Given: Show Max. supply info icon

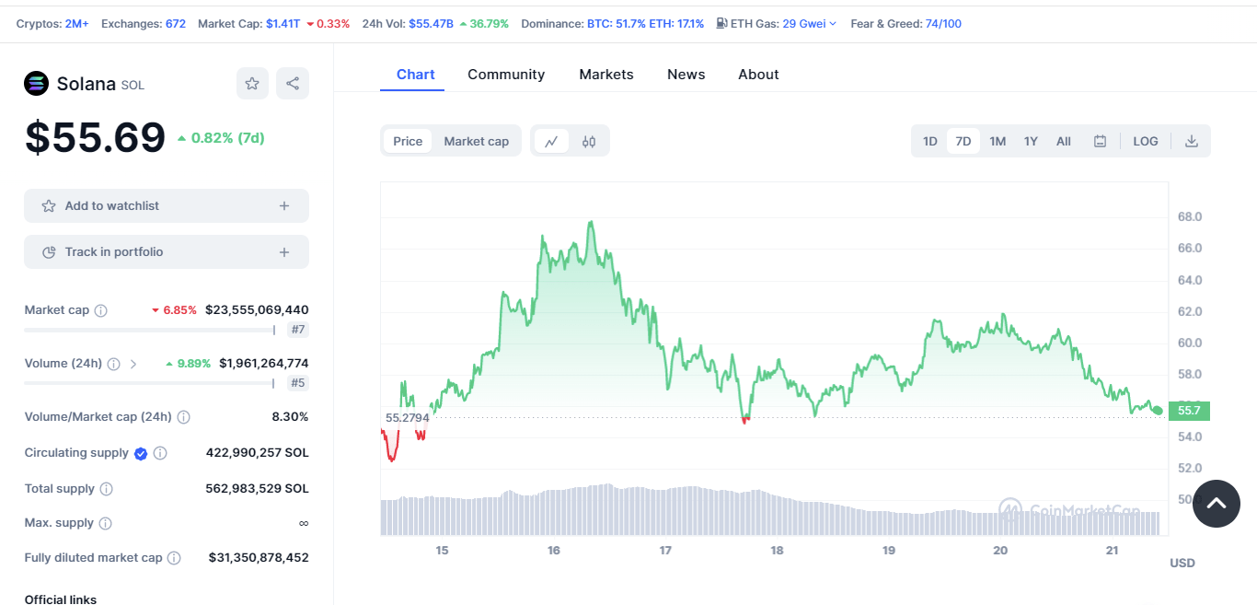Looking at the screenshot, I should [x=105, y=523].
